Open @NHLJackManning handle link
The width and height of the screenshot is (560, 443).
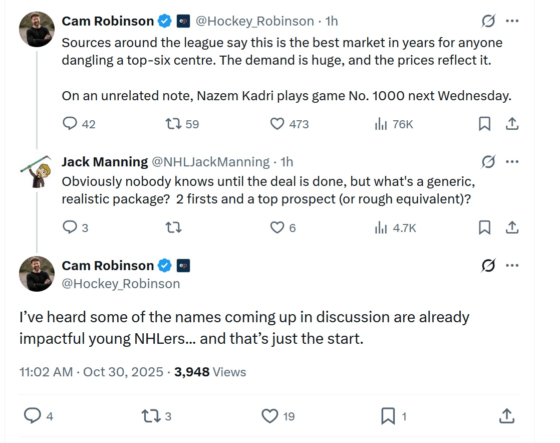point(210,162)
